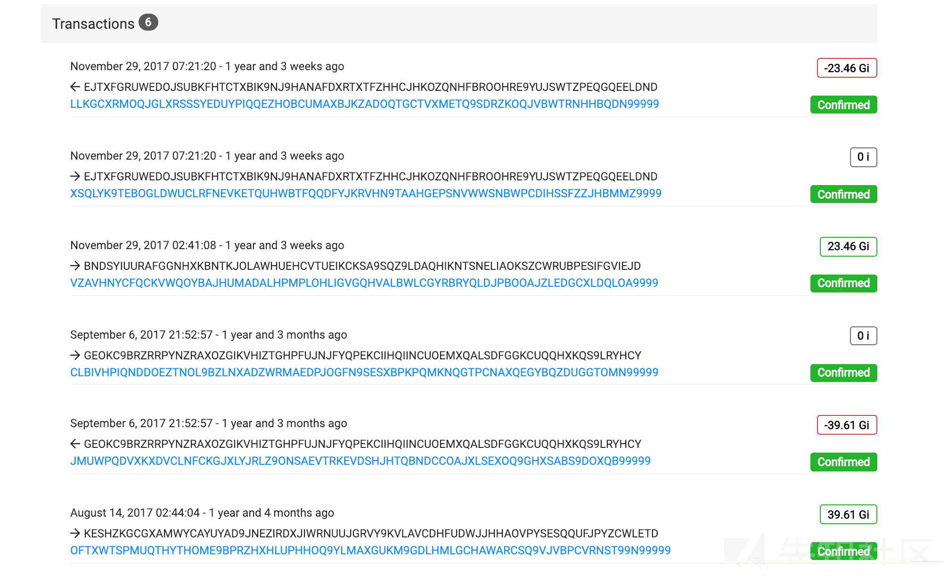Select GEOKC9BRZRRPY address in second 0 i row
This screenshot has height=584, width=948.
point(363,356)
